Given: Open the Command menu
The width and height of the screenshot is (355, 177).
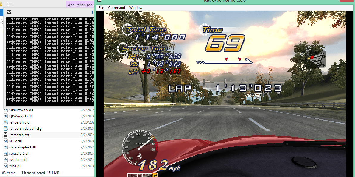Looking at the screenshot, I should [x=116, y=8].
